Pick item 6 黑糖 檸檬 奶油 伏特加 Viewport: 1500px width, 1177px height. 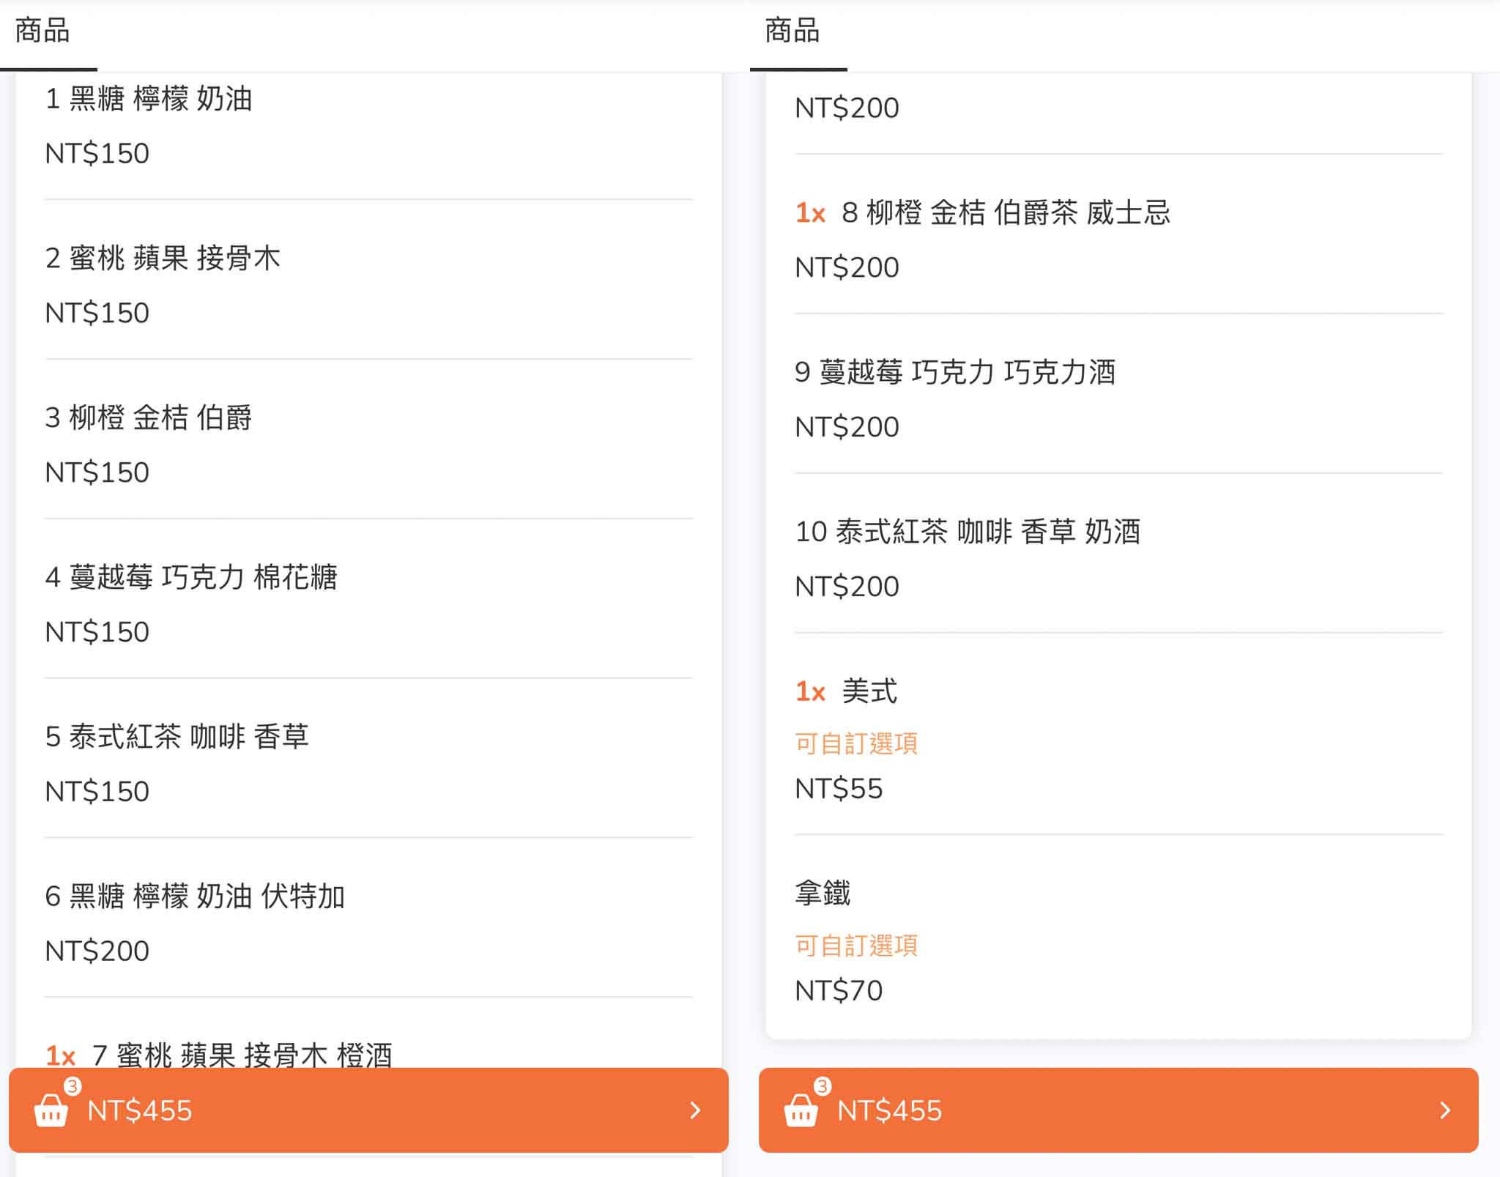coord(195,896)
